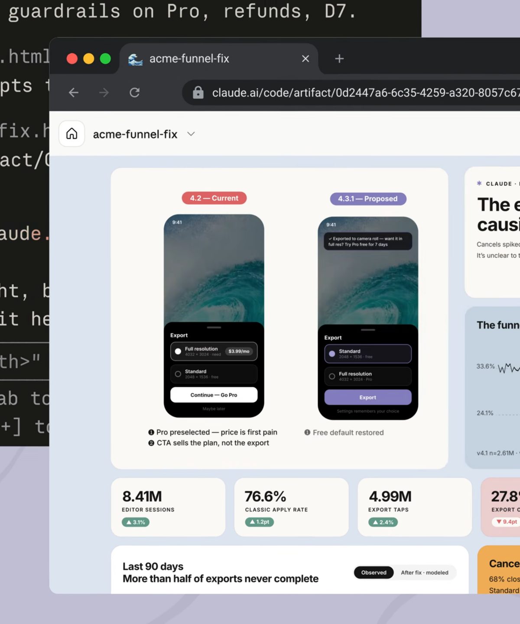Image resolution: width=520 pixels, height=624 pixels.
Task: Click the green maximize window dot
Action: 105,58
